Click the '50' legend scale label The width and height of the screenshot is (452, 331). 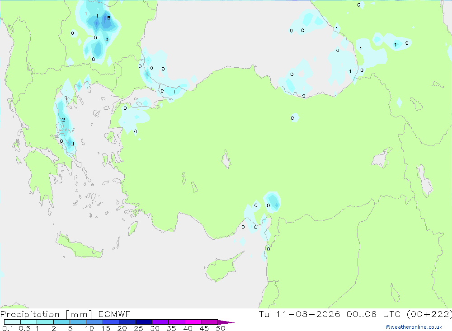(221, 328)
